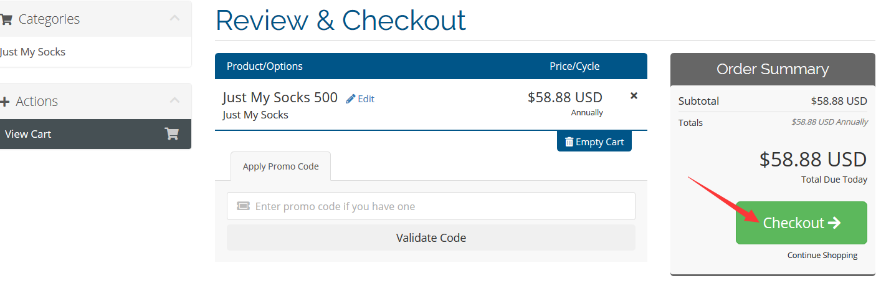This screenshot has height=288, width=881.
Task: Collapse the Actions panel chevron
Action: pos(175,100)
